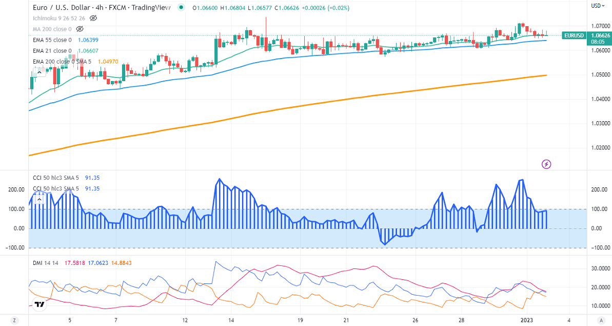Click the DMI value 17.0623

[98, 263]
